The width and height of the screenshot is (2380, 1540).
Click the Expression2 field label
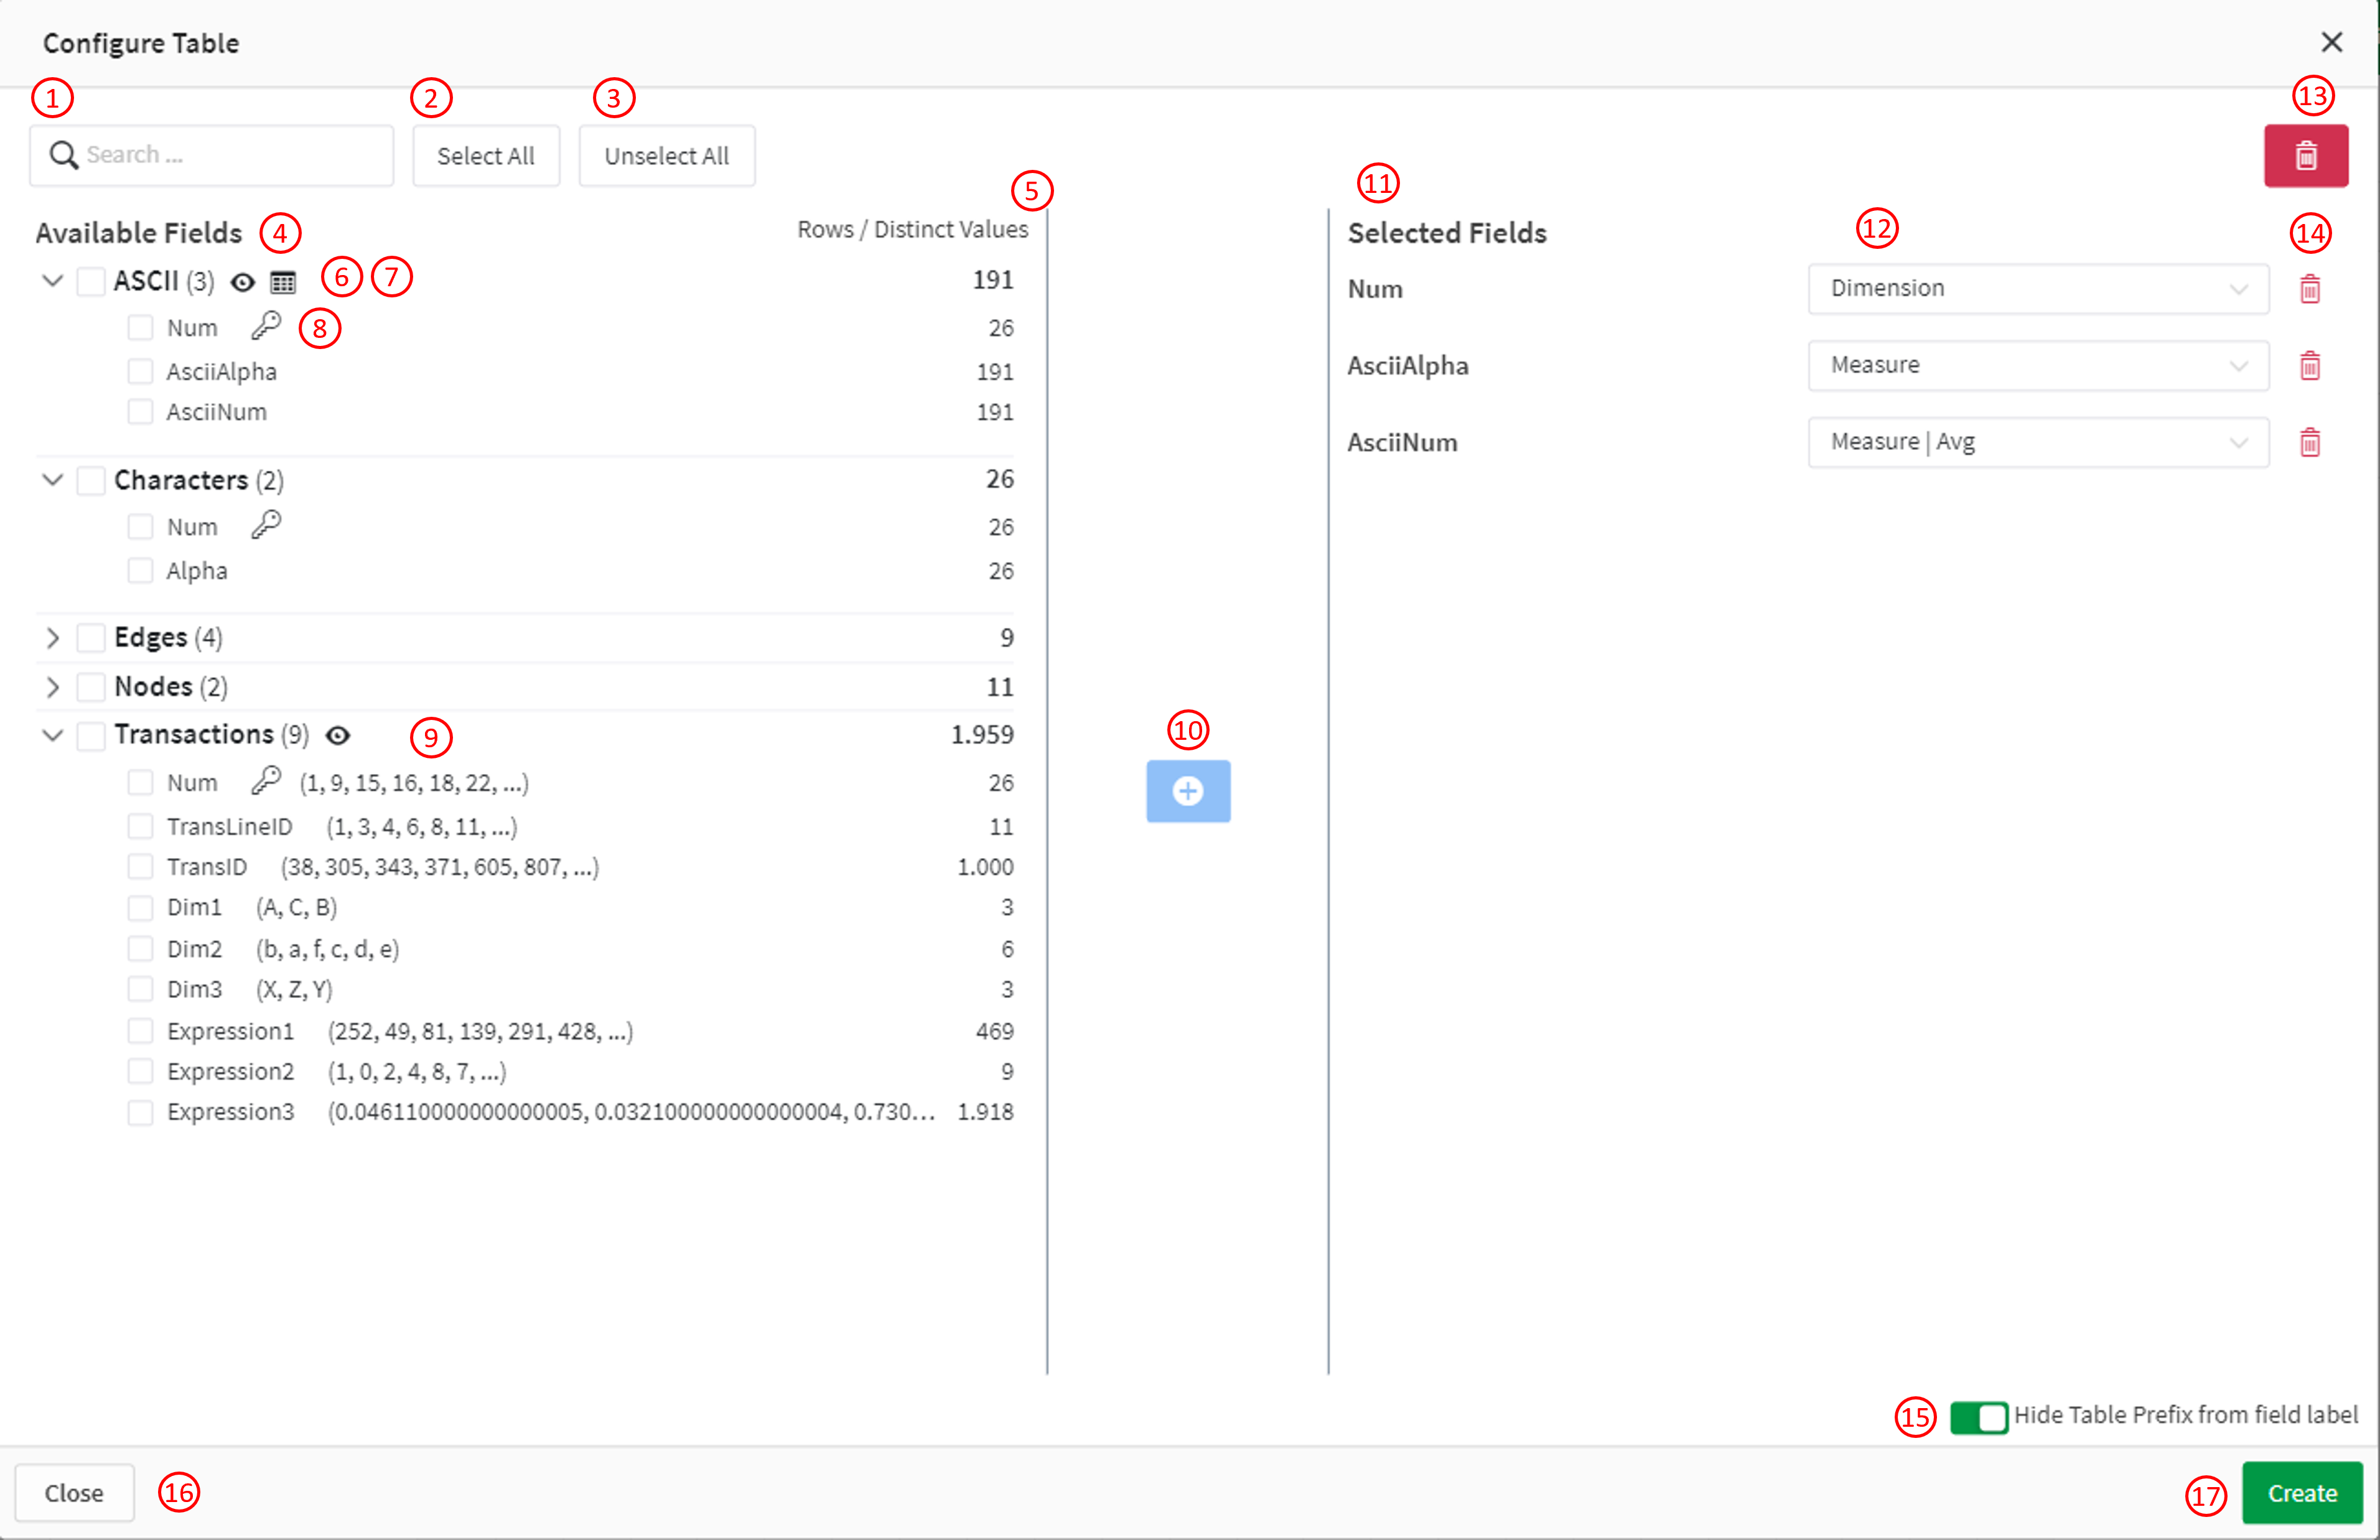pyautogui.click(x=230, y=1072)
